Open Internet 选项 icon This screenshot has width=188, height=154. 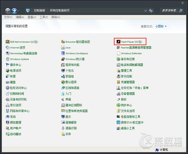point(8,48)
